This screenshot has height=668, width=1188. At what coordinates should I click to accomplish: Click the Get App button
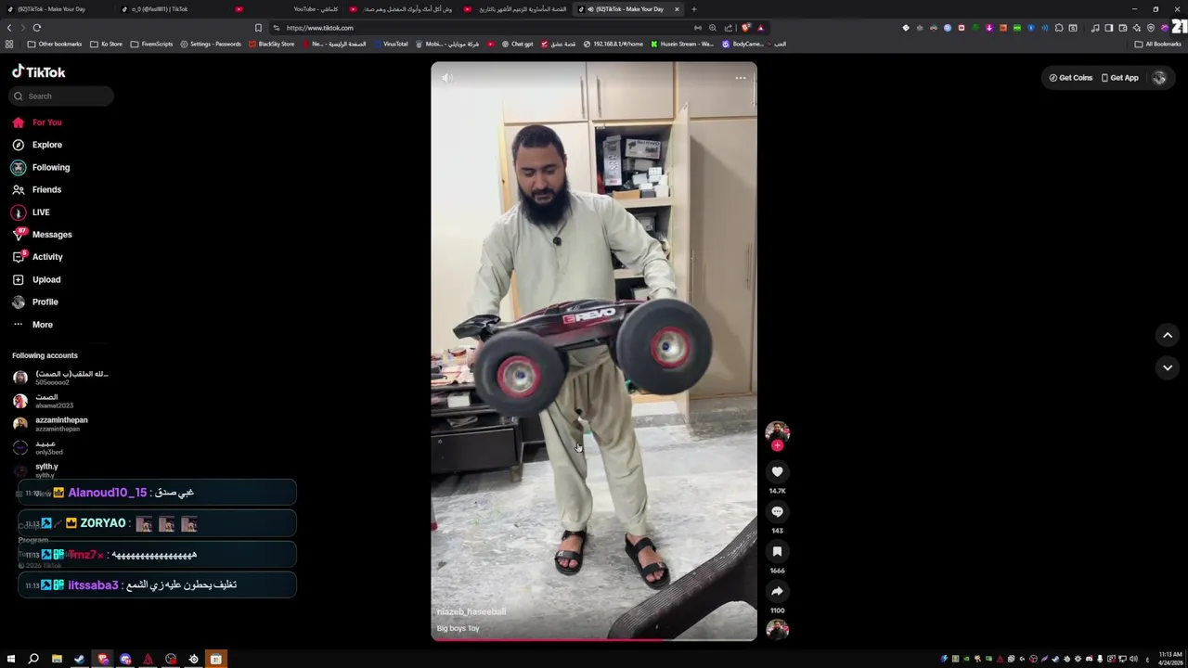pos(1119,78)
